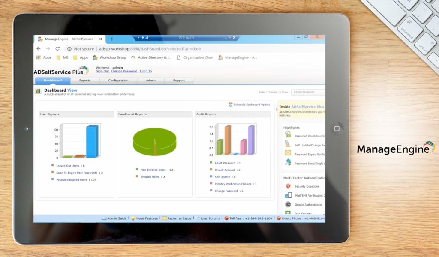Click the Google Authenticator icon
439x257 pixels.
pos(288,205)
